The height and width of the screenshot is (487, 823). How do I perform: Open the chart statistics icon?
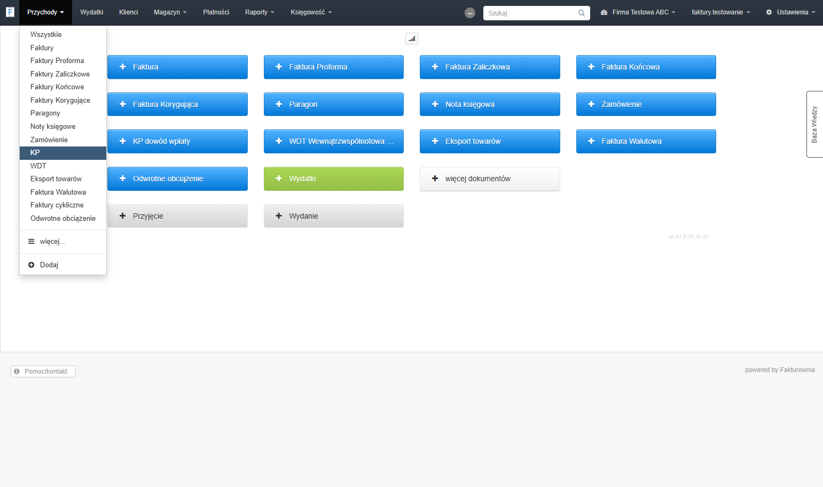(412, 38)
